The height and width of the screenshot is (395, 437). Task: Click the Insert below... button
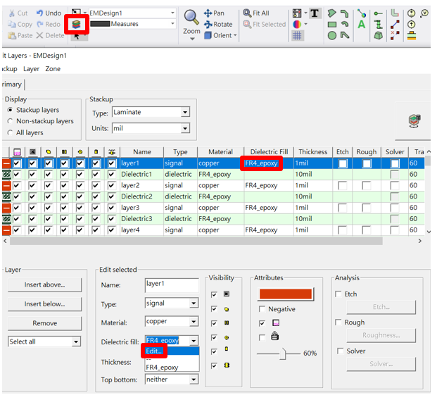45,304
